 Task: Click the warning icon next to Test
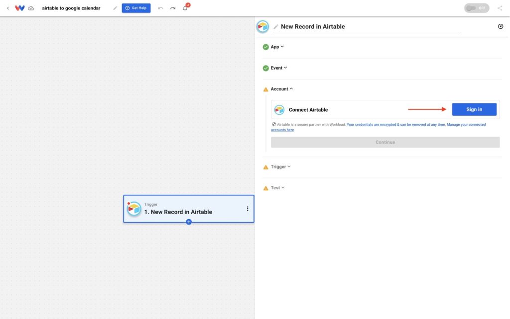(266, 188)
